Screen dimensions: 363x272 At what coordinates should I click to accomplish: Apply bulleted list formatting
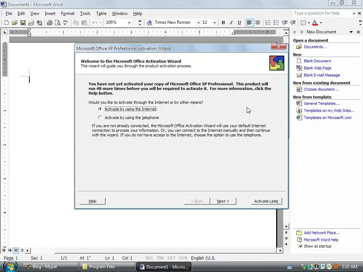click(276, 22)
